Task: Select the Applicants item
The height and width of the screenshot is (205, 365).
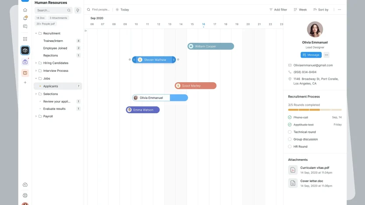Action: tap(58, 86)
